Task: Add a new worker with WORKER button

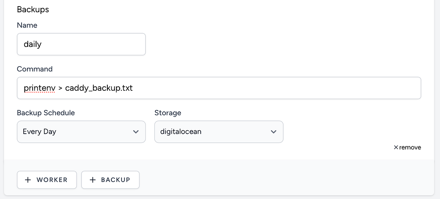Action: [47, 180]
